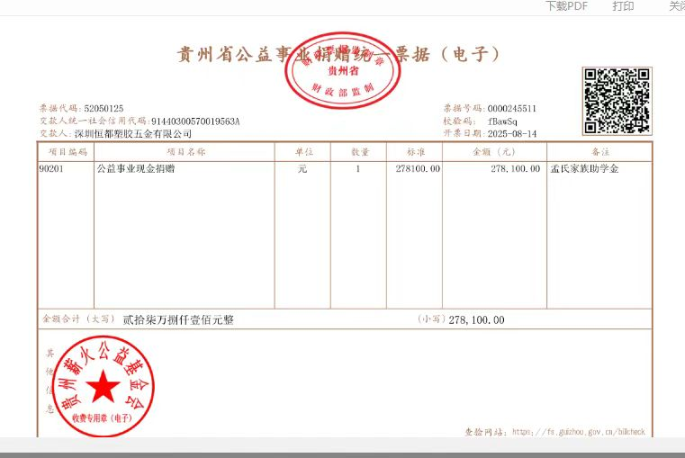Click the receipt code 52050125
The width and height of the screenshot is (685, 458).
click(x=104, y=108)
